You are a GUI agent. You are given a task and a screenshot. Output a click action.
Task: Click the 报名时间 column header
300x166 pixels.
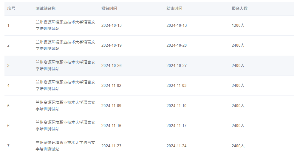coord(109,9)
